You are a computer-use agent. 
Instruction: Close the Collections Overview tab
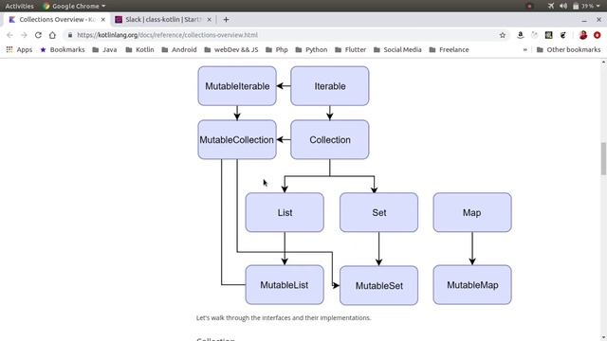point(103,19)
